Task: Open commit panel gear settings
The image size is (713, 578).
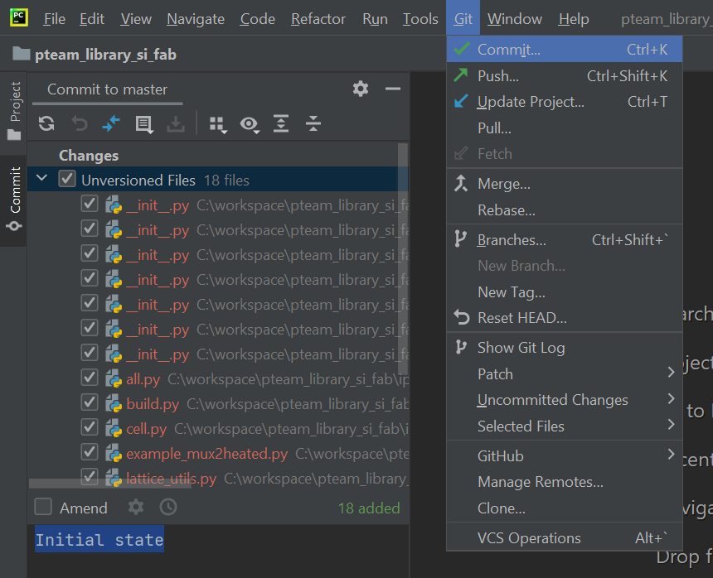Action: coord(360,89)
